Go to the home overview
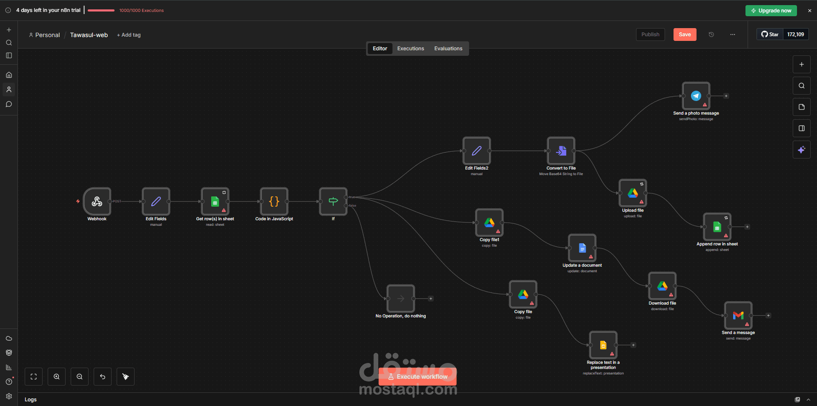The height and width of the screenshot is (406, 817). coord(9,75)
